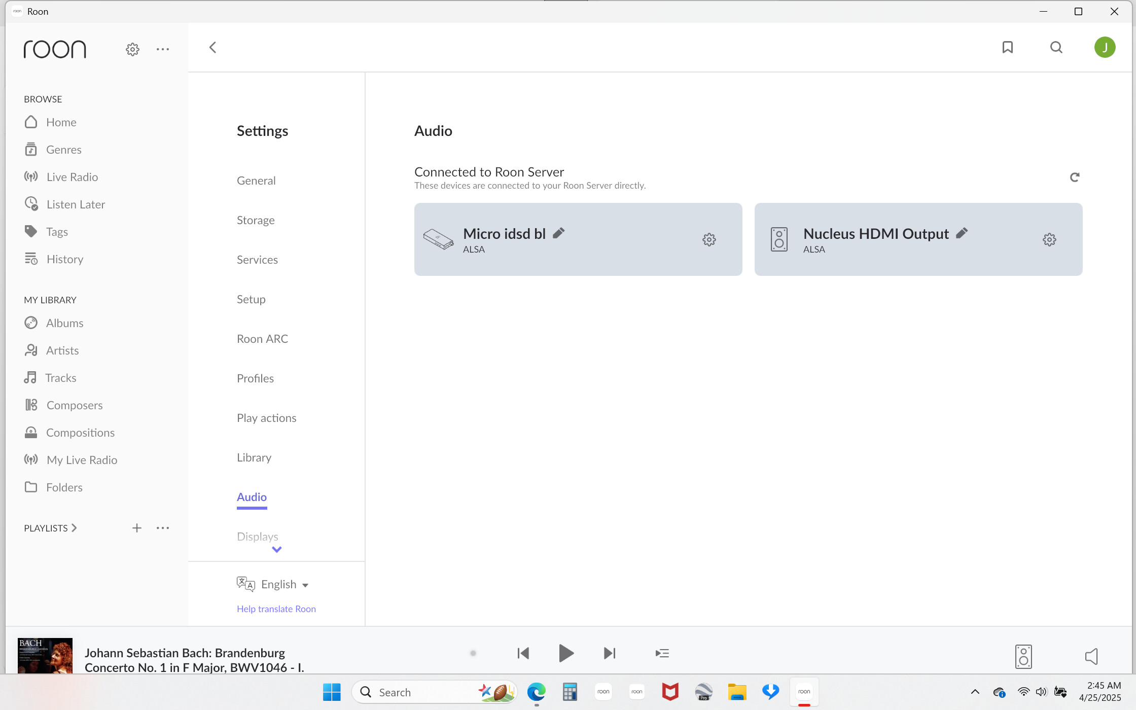Browse Composers in My Library
Image resolution: width=1136 pixels, height=710 pixels.
[63, 405]
